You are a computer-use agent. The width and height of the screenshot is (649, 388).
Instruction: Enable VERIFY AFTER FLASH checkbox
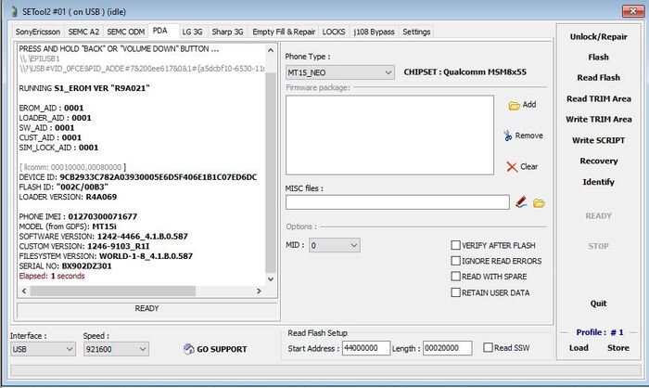coord(455,245)
